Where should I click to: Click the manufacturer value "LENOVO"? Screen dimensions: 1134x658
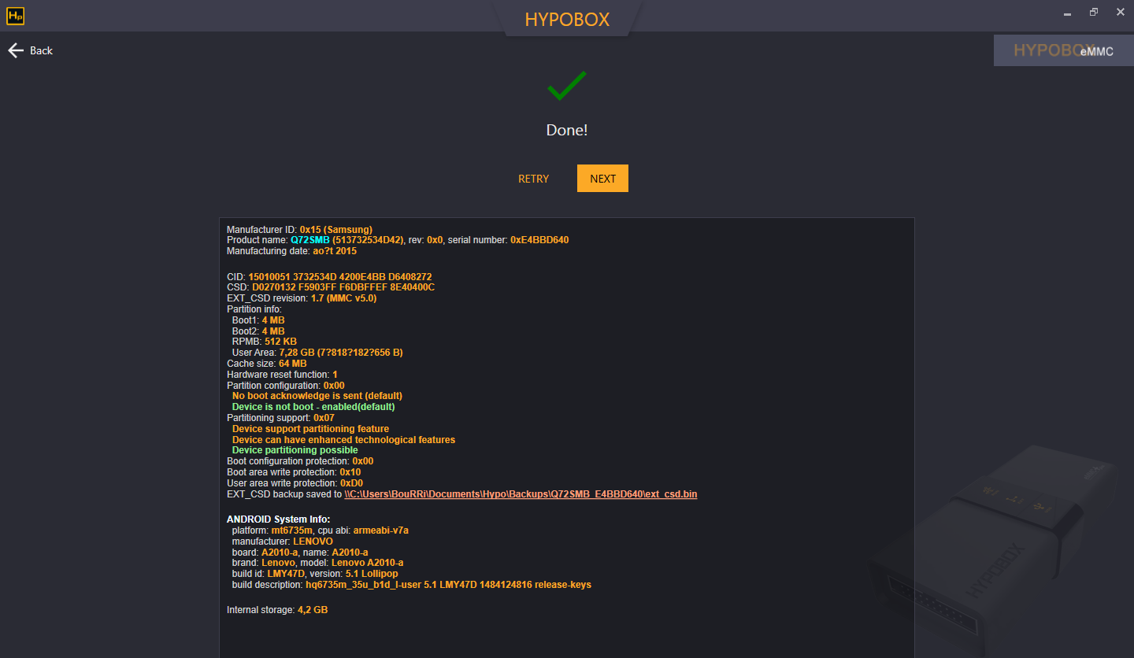313,542
